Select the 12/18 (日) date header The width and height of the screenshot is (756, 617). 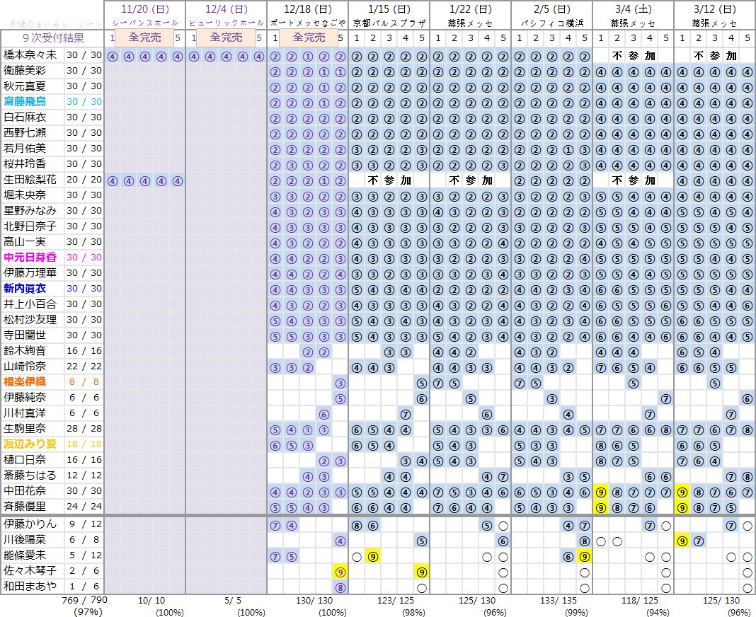tap(308, 9)
